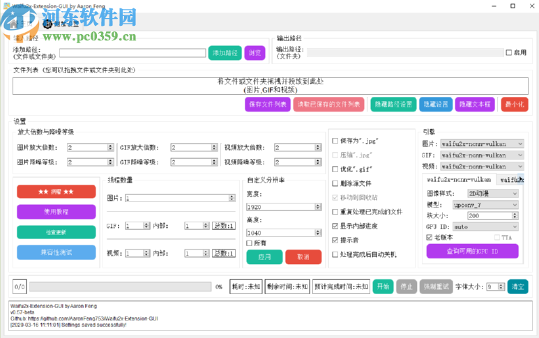
Task: Adjust the 视频放大倍数 spinbox
Action: point(298,147)
